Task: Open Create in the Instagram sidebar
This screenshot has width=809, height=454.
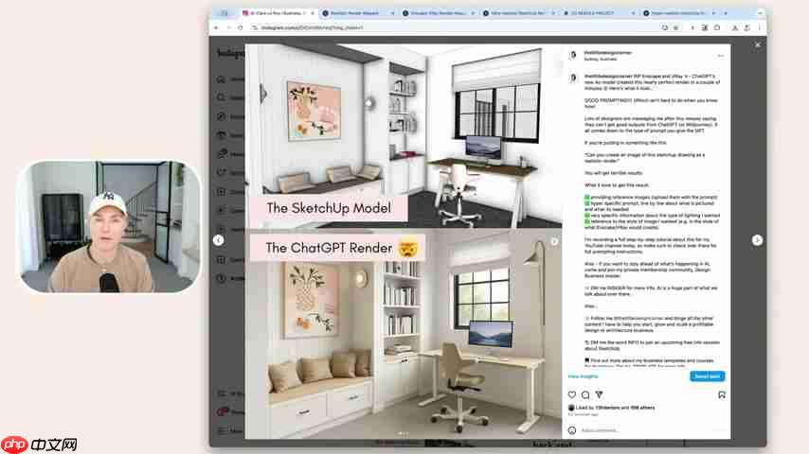Action: 230,192
